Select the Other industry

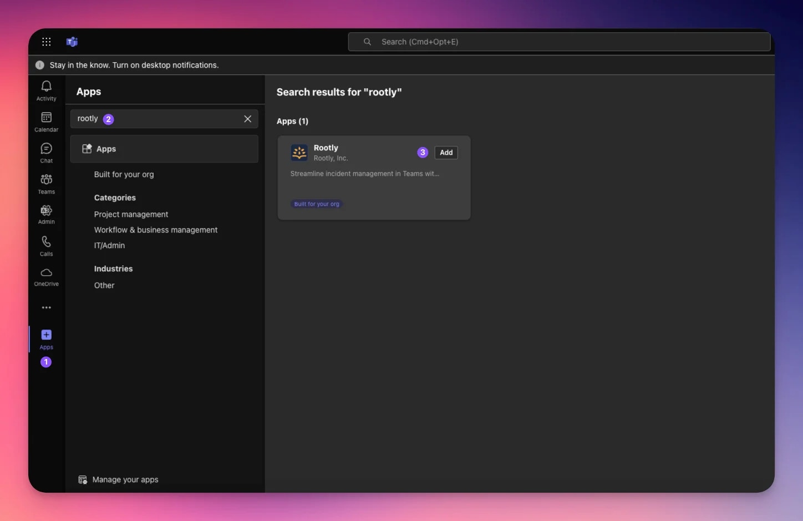(x=104, y=285)
